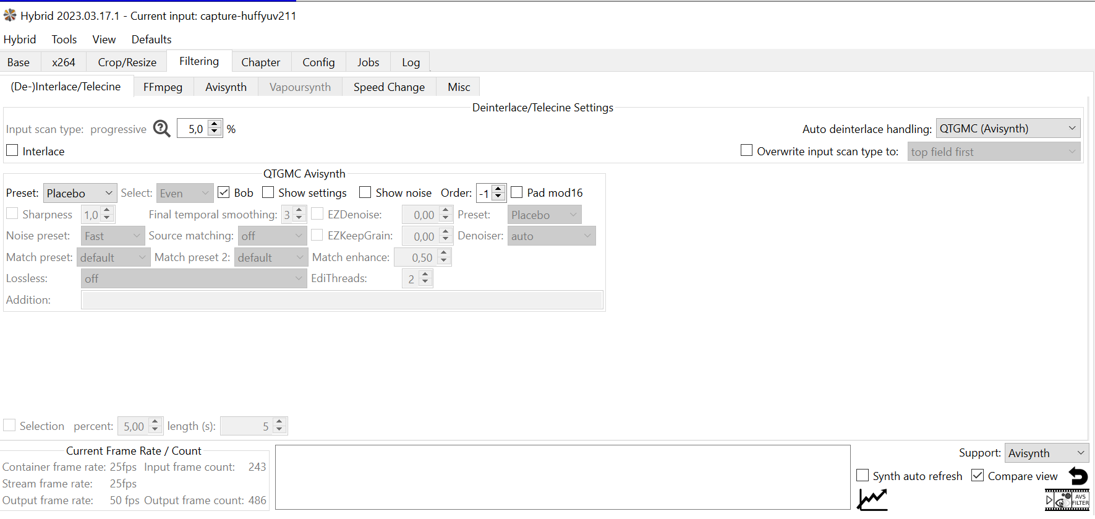The image size is (1095, 519).
Task: Increase the input scan percent with up arrow
Action: [x=215, y=125]
